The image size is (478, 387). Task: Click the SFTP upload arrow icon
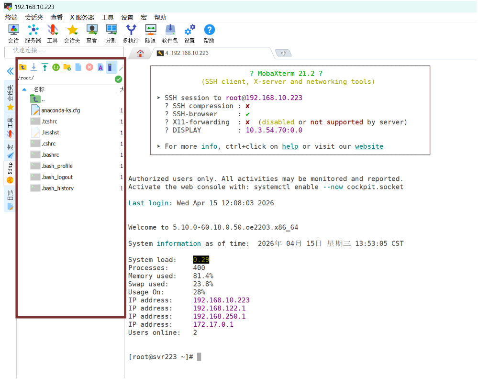[45, 67]
